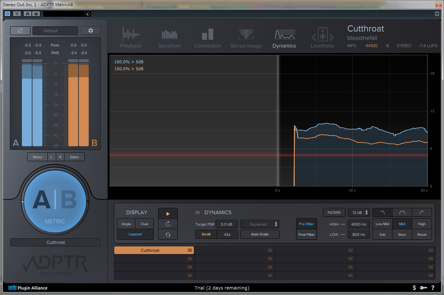The image size is (444, 295).
Task: Select the Bass filter band
Action: point(402,235)
